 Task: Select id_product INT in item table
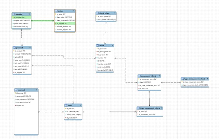[x=73, y=118]
